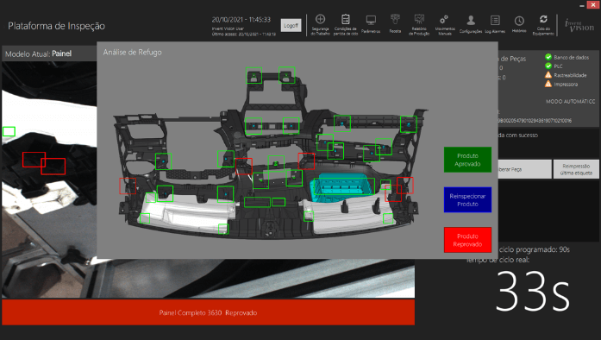This screenshot has height=340, width=601.
Task: Click the Ciclo do Equipamento refresh icon
Action: click(543, 19)
